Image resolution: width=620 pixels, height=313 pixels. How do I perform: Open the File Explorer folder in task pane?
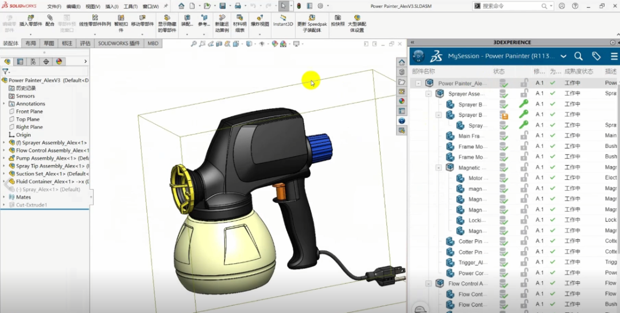[x=402, y=82]
